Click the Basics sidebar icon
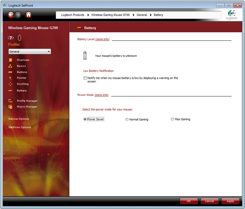 click(10, 66)
